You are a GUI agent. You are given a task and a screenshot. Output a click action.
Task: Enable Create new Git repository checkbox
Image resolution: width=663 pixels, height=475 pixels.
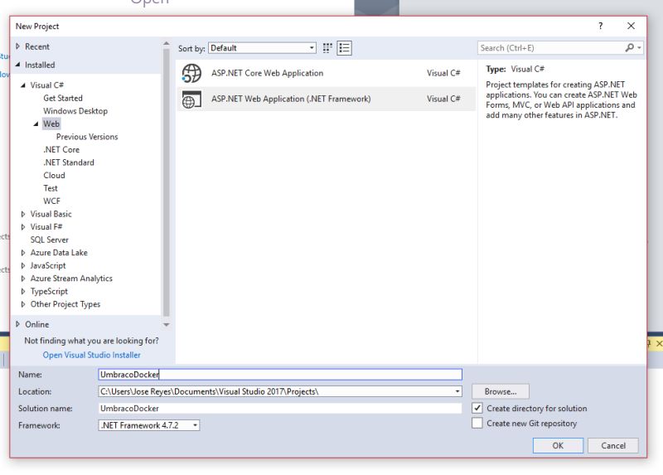pyautogui.click(x=477, y=423)
